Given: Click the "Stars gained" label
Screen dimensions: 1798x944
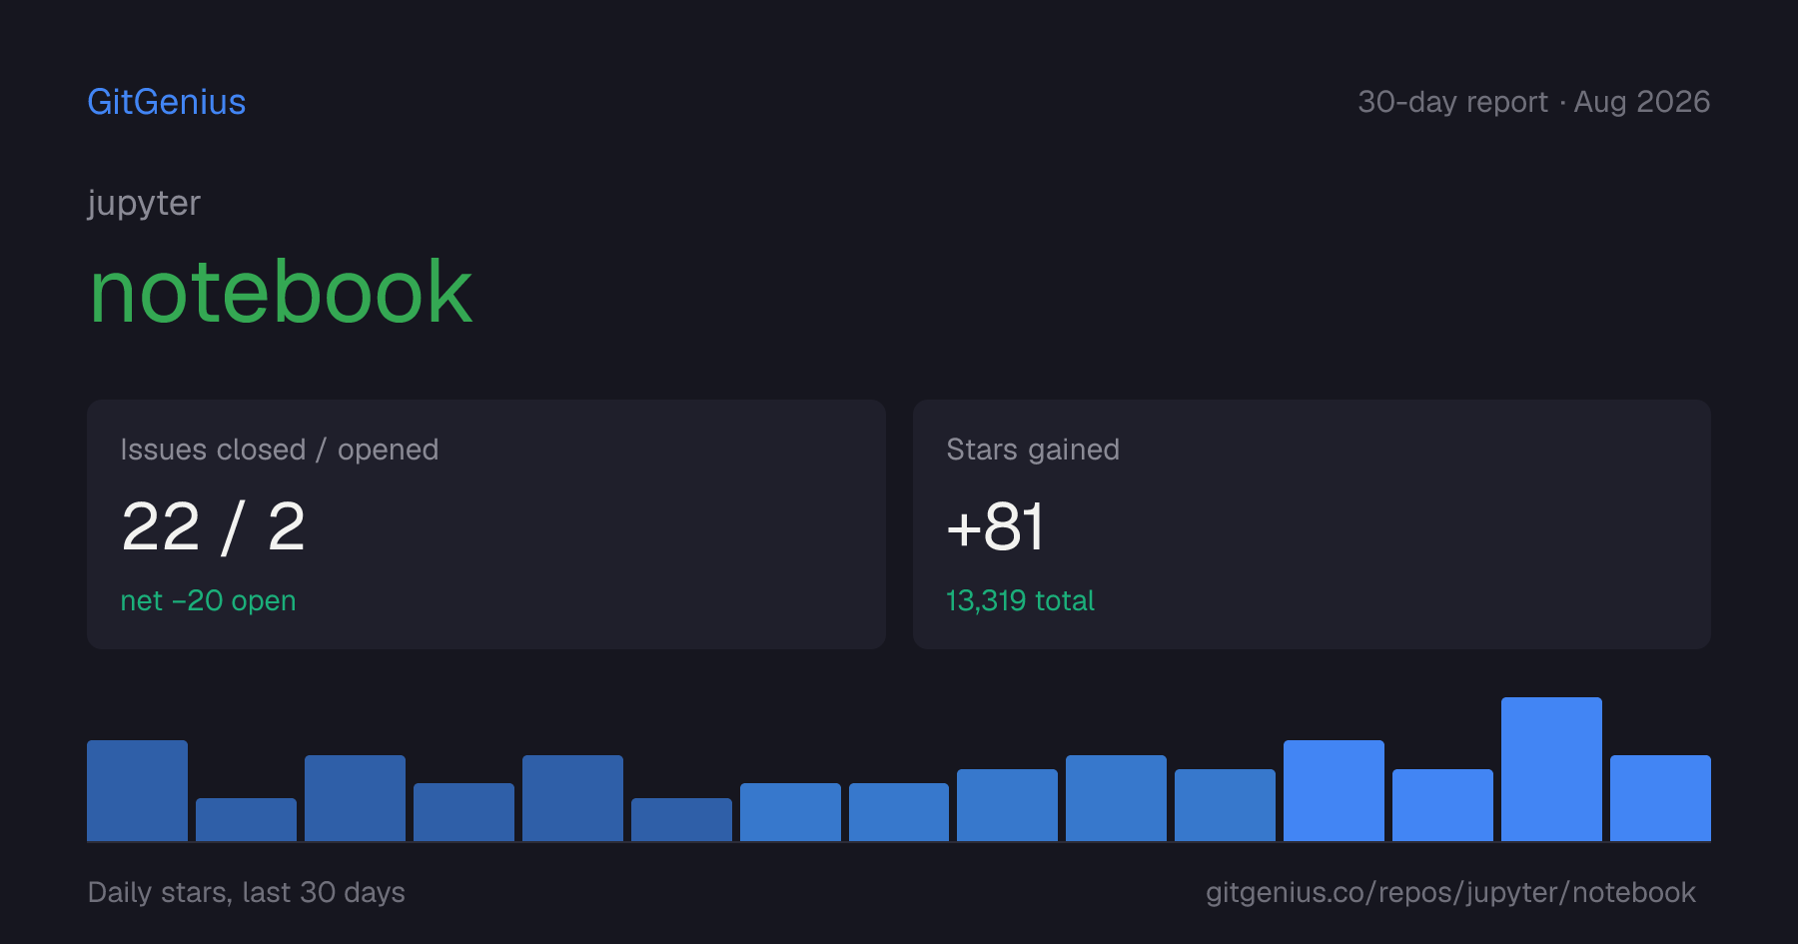Looking at the screenshot, I should (1033, 450).
